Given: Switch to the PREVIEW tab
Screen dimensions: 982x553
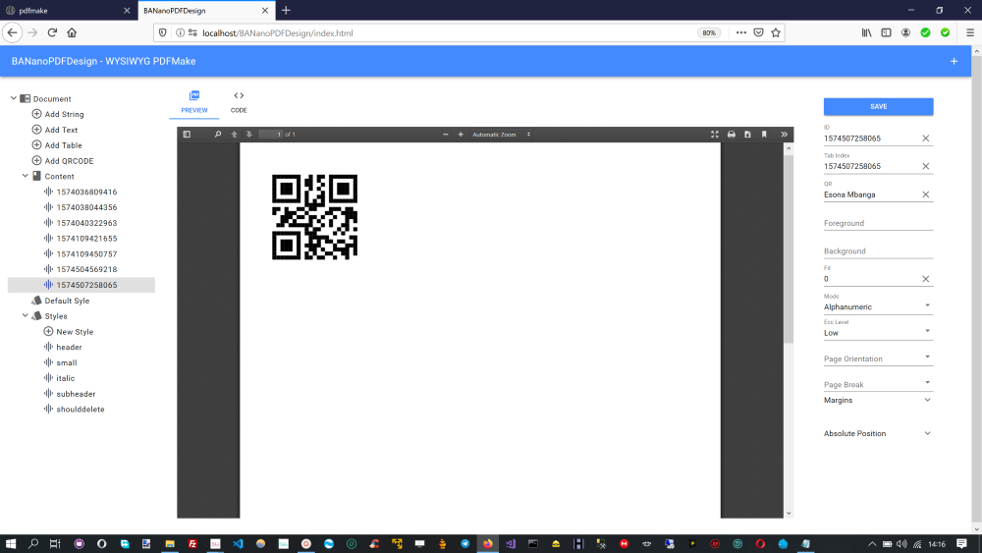Looking at the screenshot, I should click(194, 101).
